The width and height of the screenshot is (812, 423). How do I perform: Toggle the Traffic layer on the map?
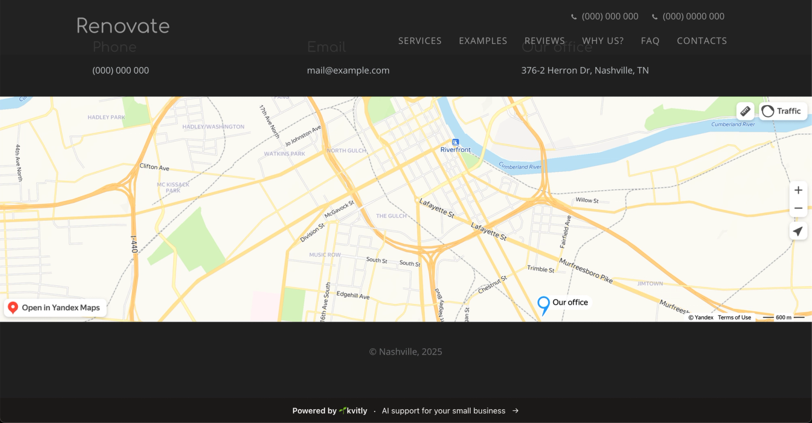pos(783,111)
